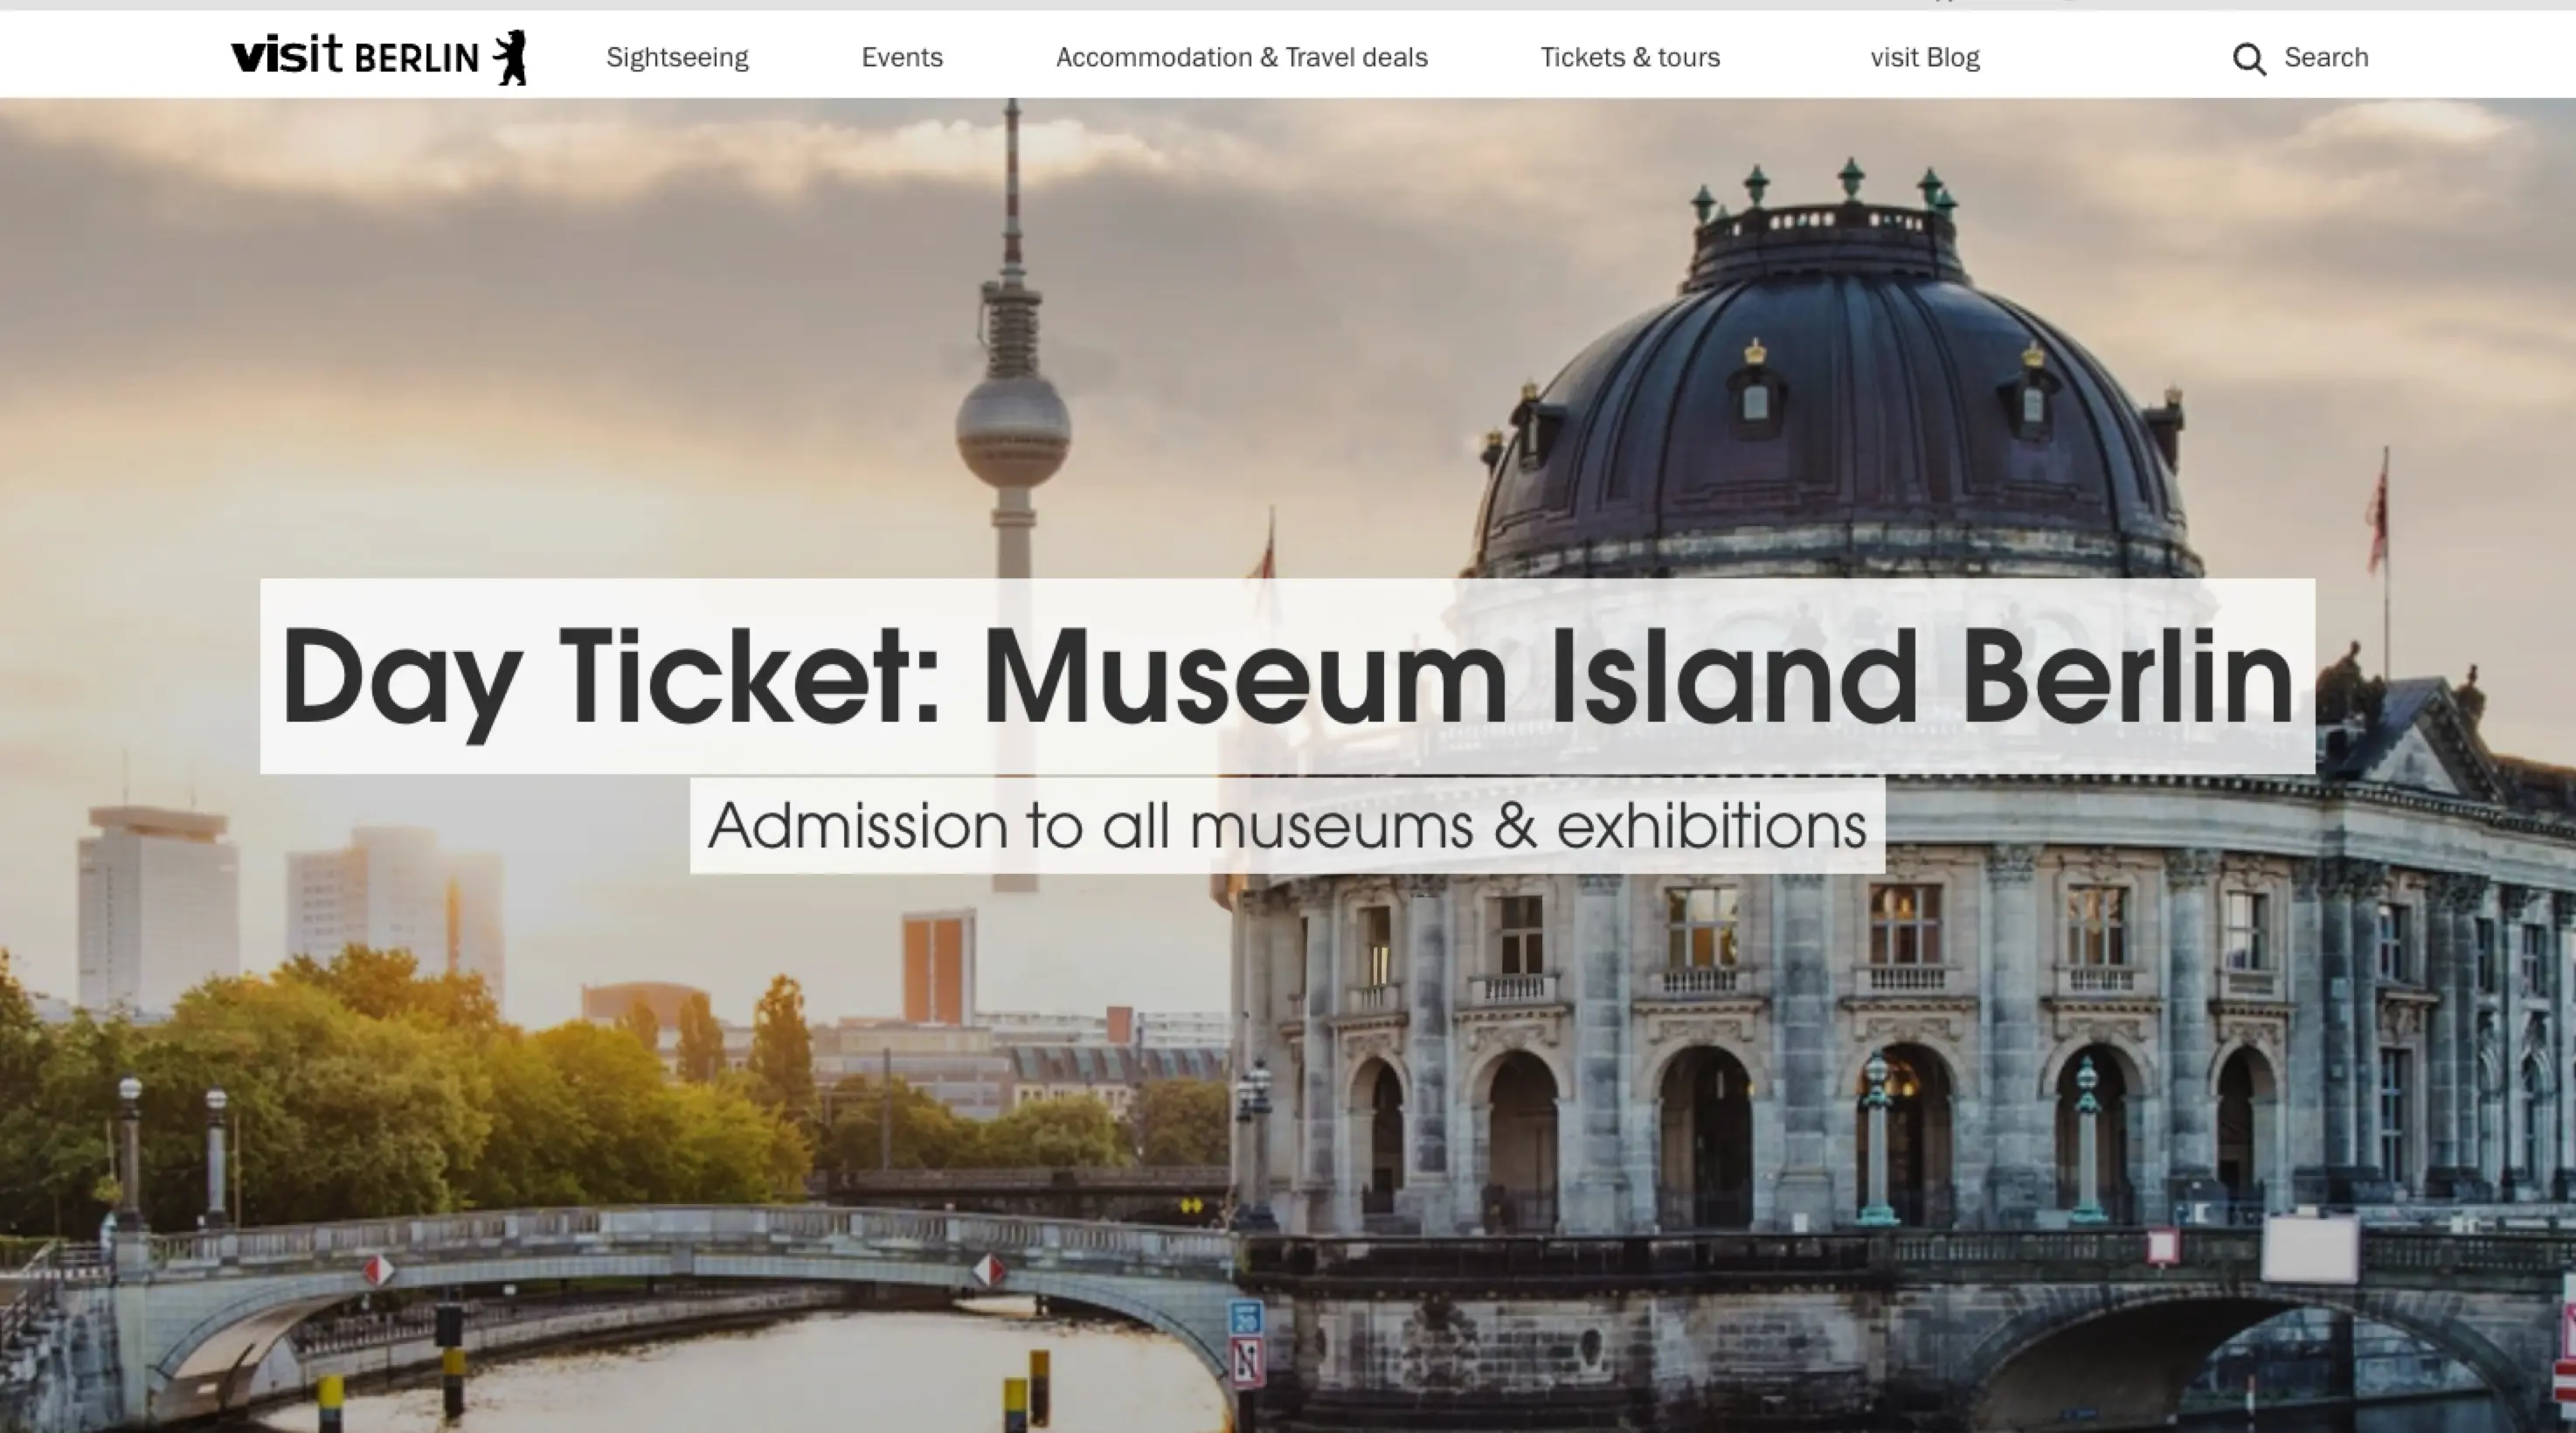The image size is (2576, 1433).
Task: Click the 'BERLIN' text in the logo
Action: click(417, 59)
